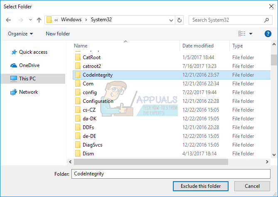
Task: Refresh the System32 folder listing
Action: (x=180, y=20)
